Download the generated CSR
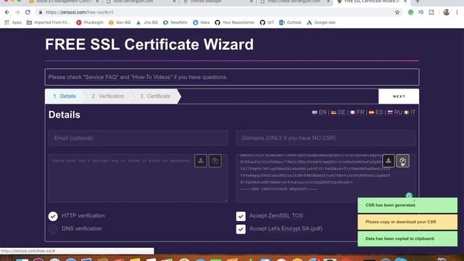The height and width of the screenshot is (261, 464). 389,161
